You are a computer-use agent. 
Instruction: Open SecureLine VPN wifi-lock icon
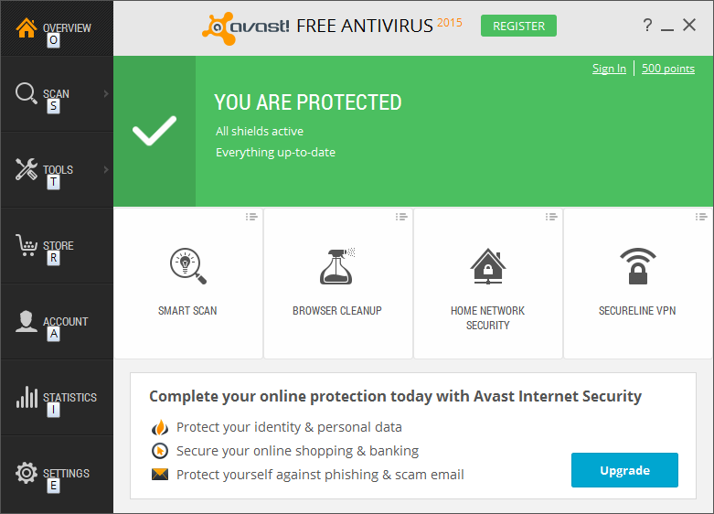[x=637, y=266]
